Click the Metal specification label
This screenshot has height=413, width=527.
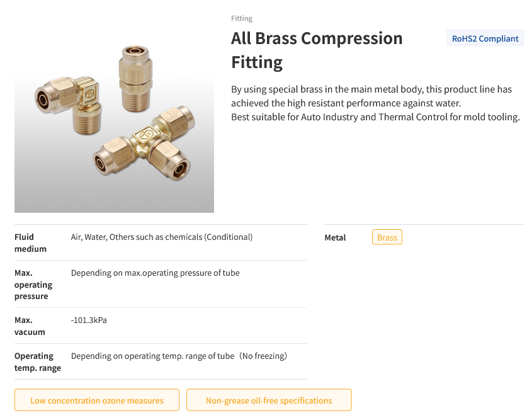click(334, 237)
